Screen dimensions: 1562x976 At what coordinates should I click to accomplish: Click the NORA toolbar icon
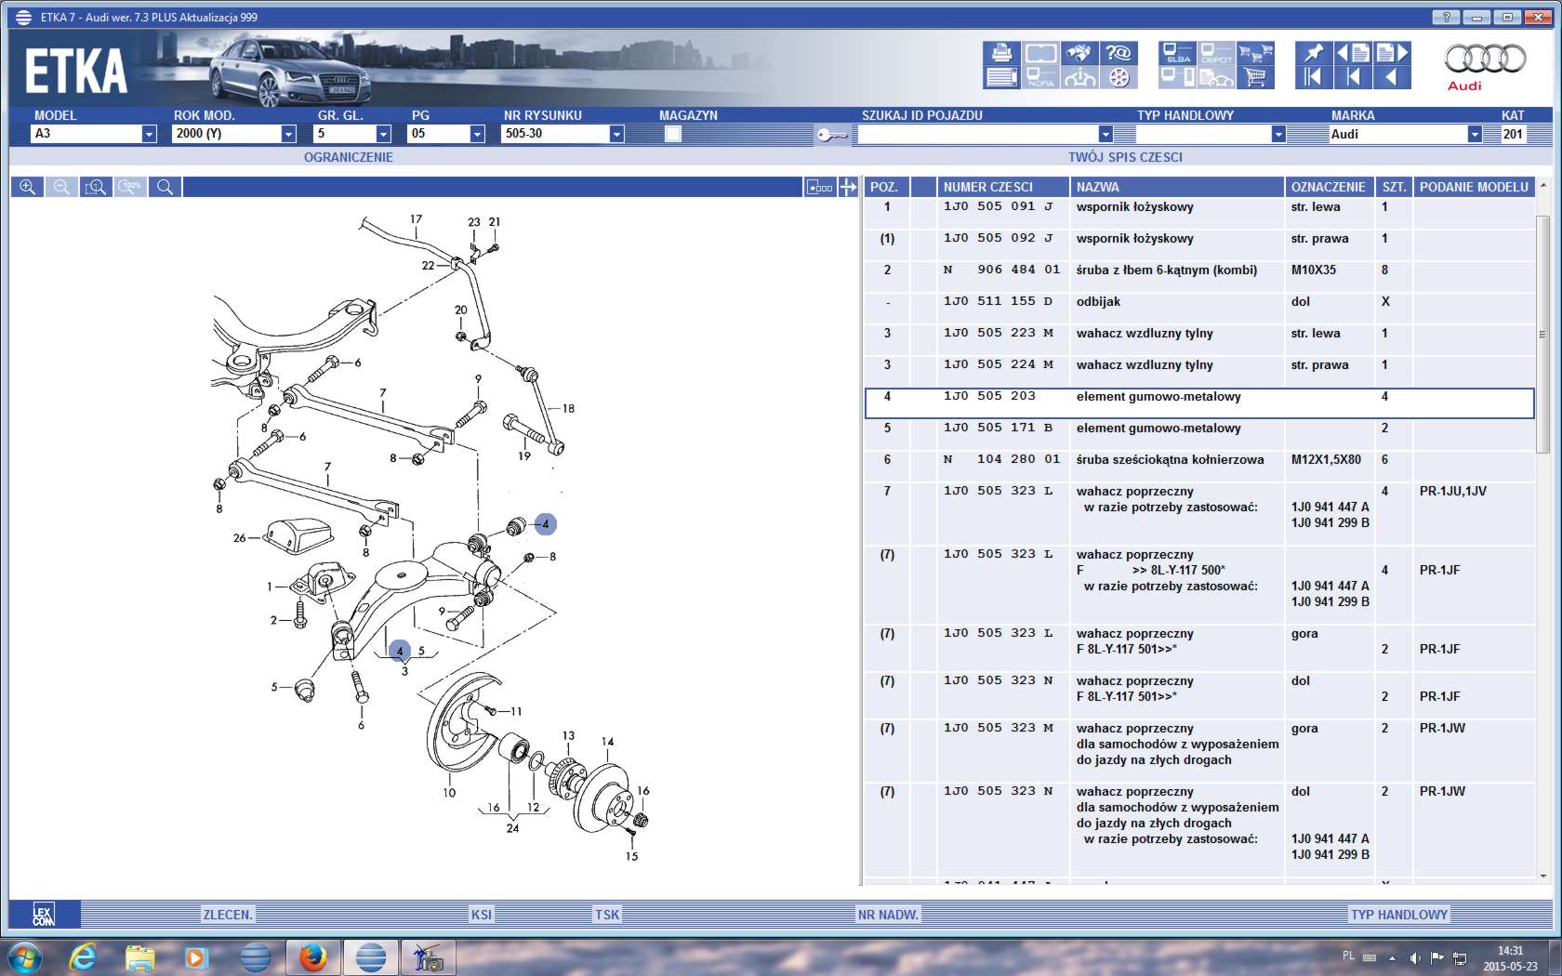pos(1040,77)
